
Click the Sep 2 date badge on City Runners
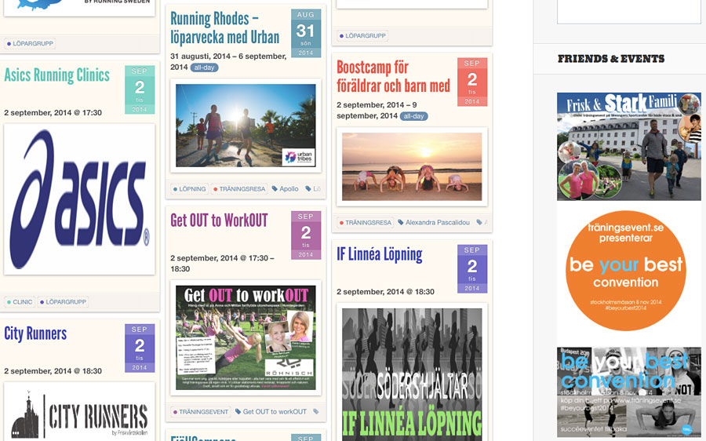[x=140, y=348]
